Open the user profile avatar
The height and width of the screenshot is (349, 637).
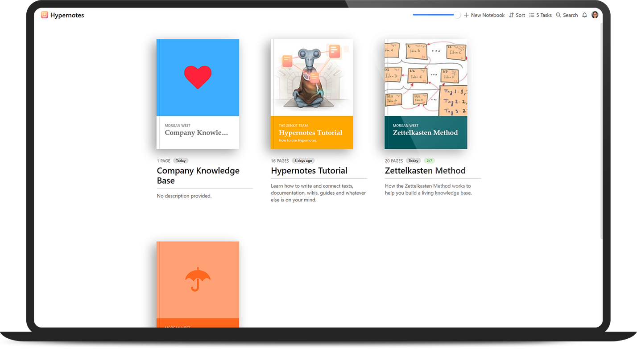click(x=595, y=15)
